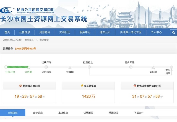177x122 pixels.
Task: Click resource number [2025]浏阳市032号
Action: click(25, 49)
